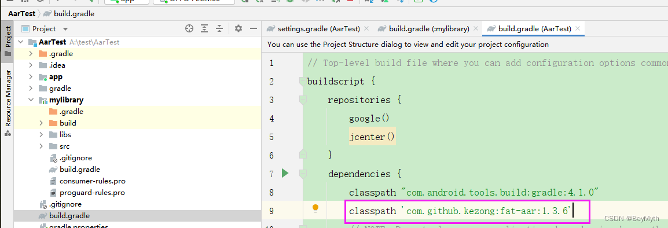Click the 'buildscript {' code text
The height and width of the screenshot is (228, 668).
341,82
